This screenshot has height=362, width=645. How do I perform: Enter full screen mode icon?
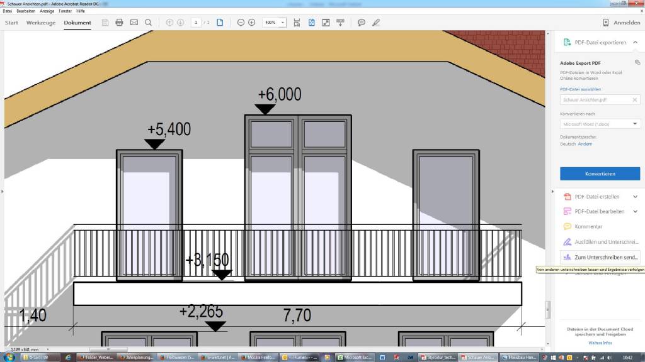326,23
